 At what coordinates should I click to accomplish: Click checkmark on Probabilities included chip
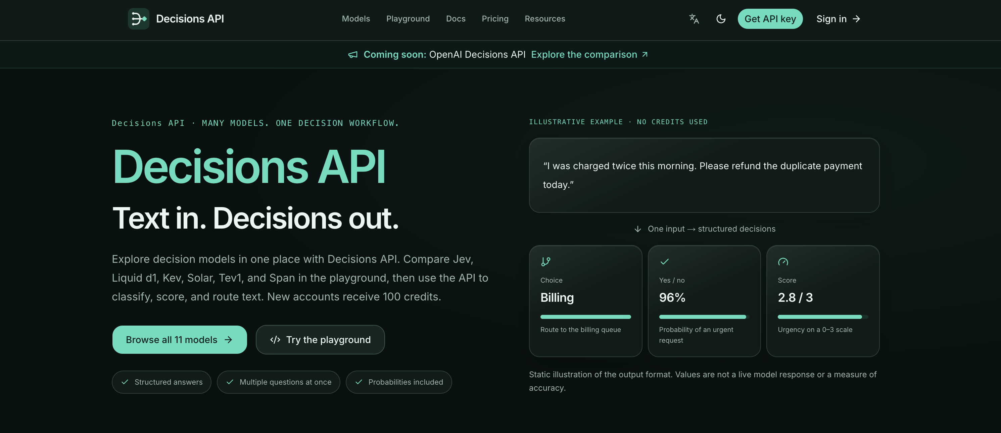(x=359, y=382)
